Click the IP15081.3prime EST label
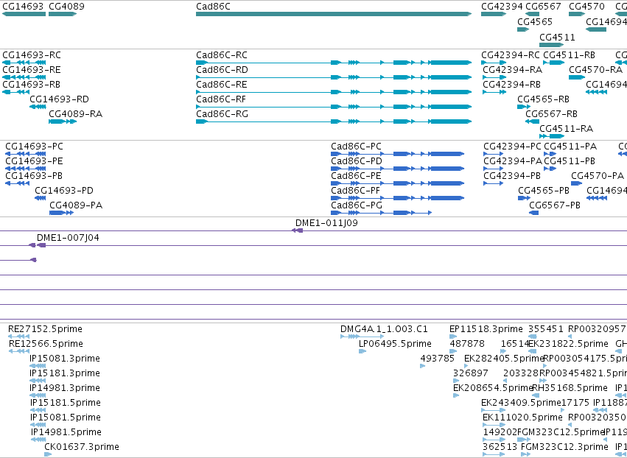Screen dimensions: 627x458 tap(65, 358)
